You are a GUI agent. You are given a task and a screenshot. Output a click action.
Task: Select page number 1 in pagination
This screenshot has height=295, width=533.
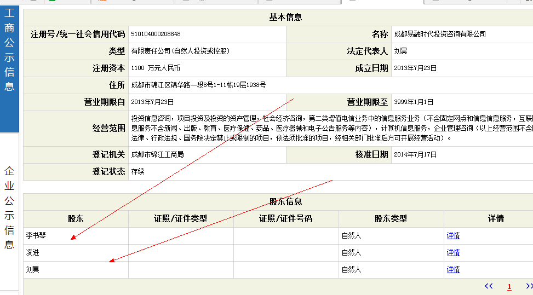point(509,287)
